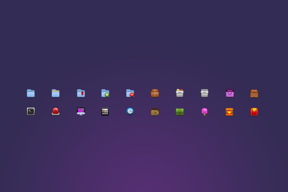This screenshot has height=192, width=288.
Task: Click the folder with red minus badge
Action: point(130,93)
